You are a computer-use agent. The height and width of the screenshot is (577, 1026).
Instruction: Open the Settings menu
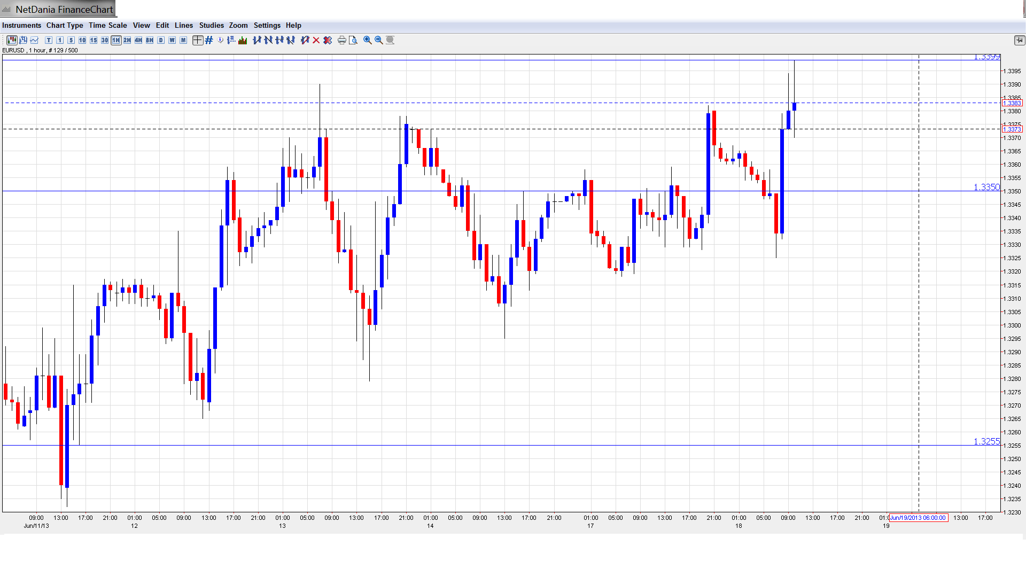[x=267, y=25]
